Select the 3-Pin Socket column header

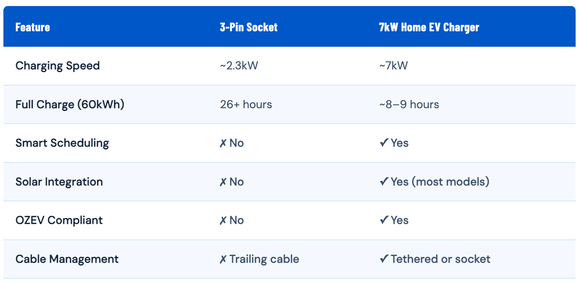tap(249, 28)
